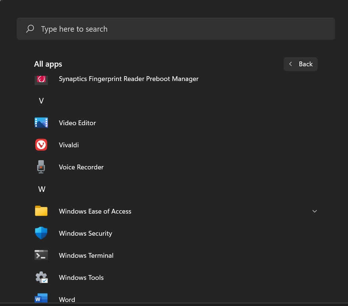Open the Windows Ease of Access folder icon
The image size is (348, 306).
pos(41,211)
